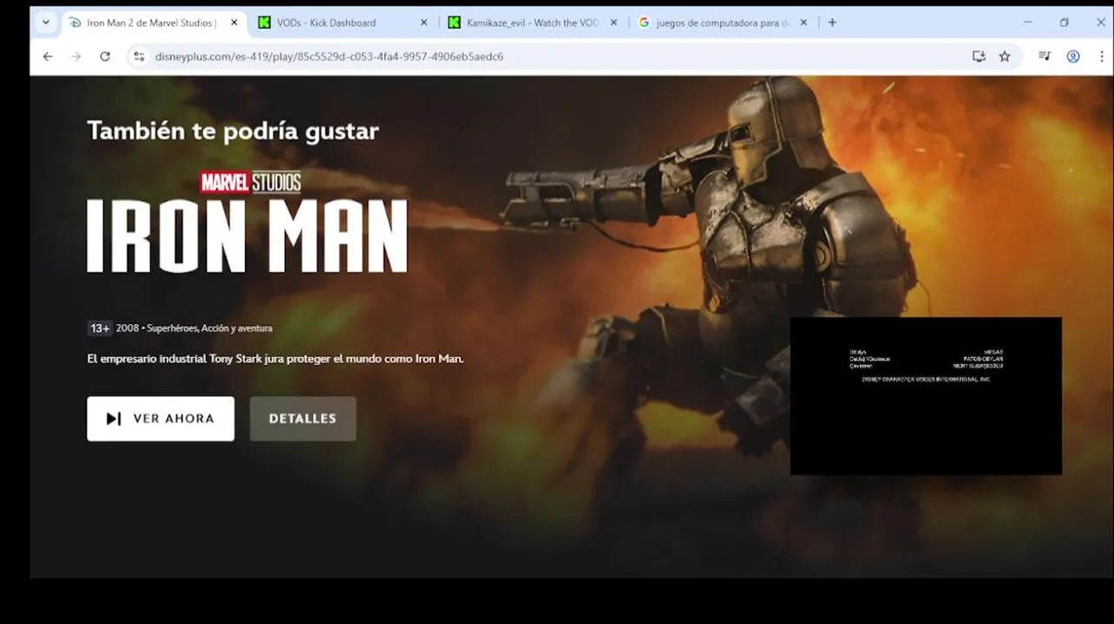This screenshot has height=624, width=1114.
Task: Click the 13+ age rating badge
Action: coord(100,328)
